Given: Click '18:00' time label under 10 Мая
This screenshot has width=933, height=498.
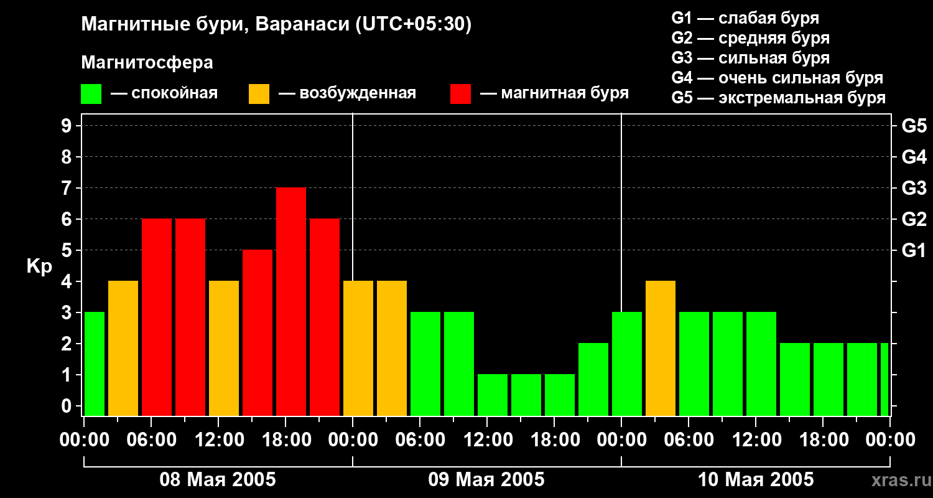Looking at the screenshot, I should [x=823, y=440].
